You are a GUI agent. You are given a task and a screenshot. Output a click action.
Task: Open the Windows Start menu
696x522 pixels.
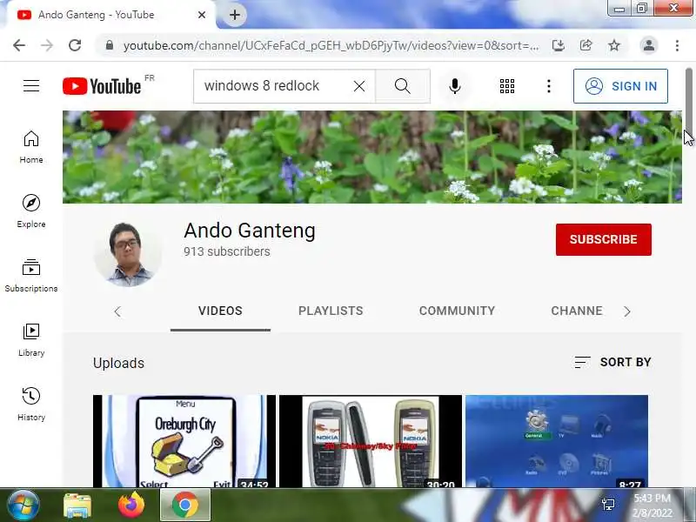[x=23, y=505]
